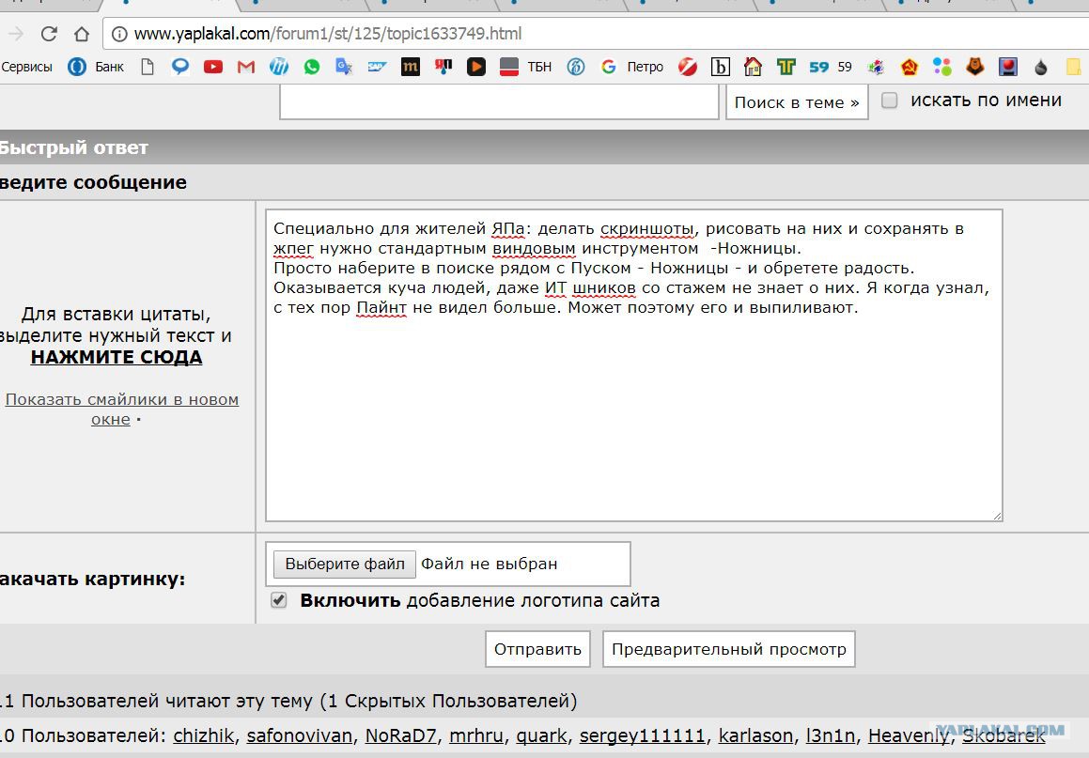Open user Heavenly profile link
1089x758 pixels.
pyautogui.click(x=910, y=735)
